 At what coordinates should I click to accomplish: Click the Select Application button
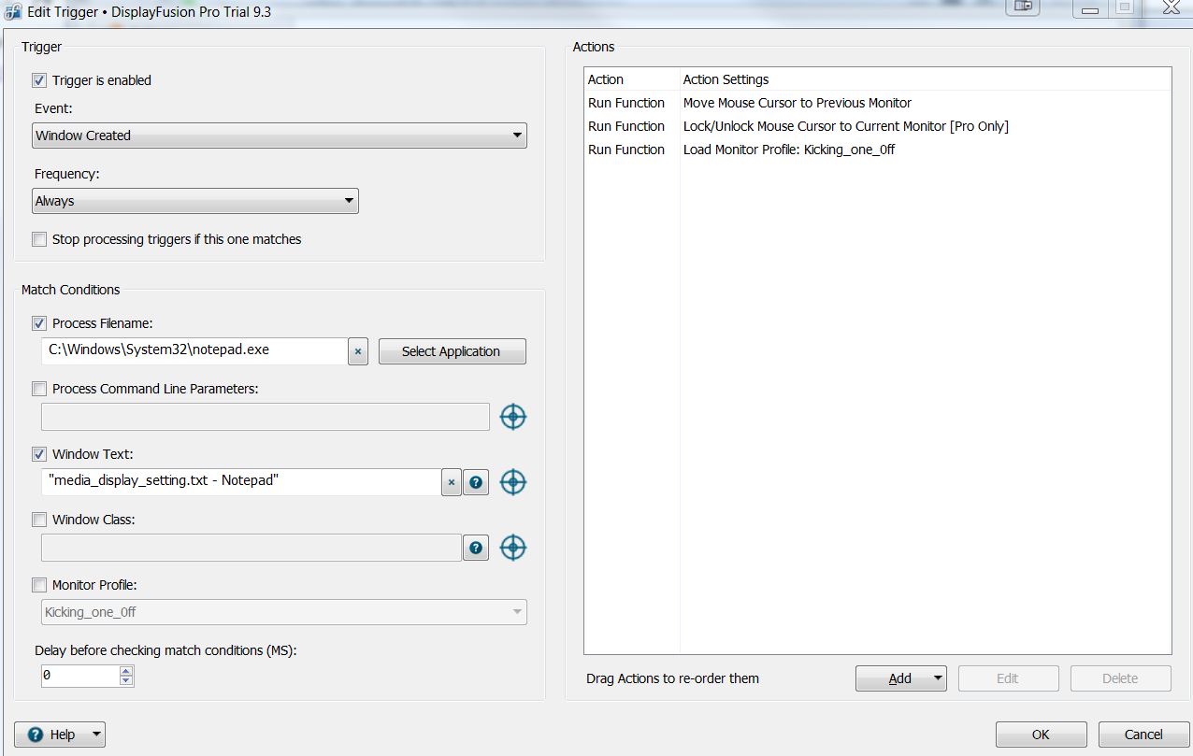click(x=451, y=351)
